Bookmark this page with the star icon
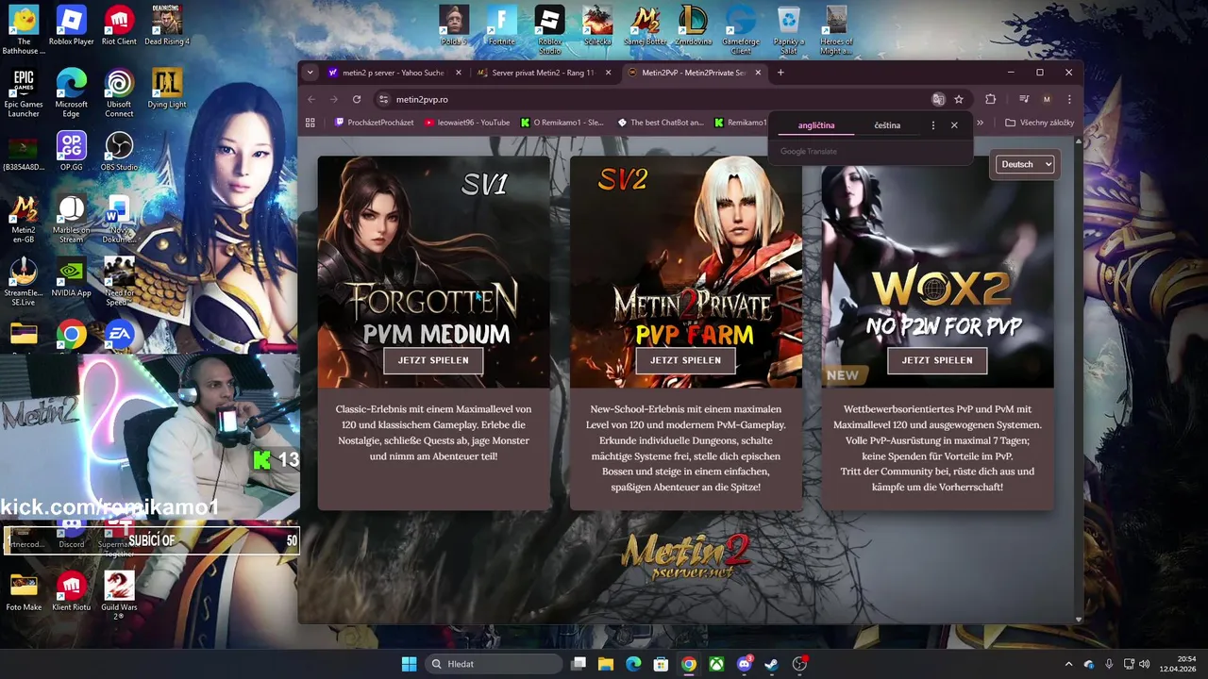 click(x=959, y=99)
